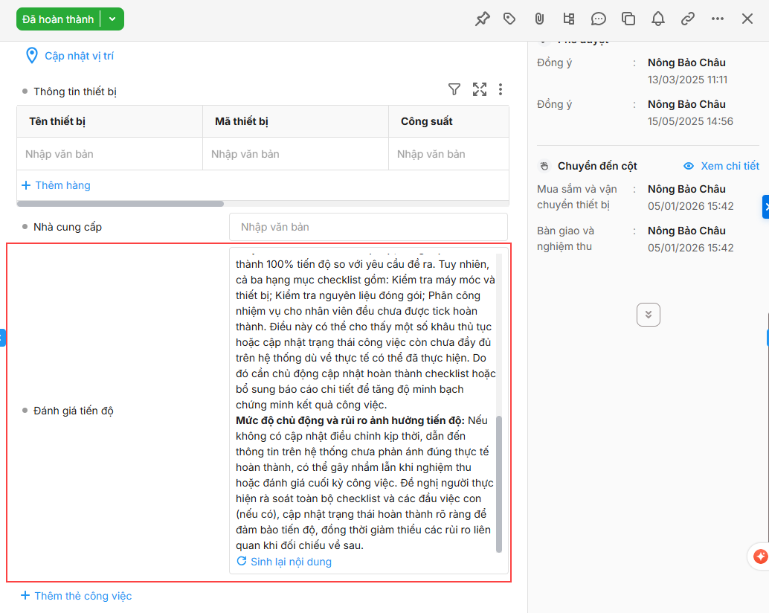
Task: Click the eye icon next to Xem chi tiết
Action: pyautogui.click(x=689, y=166)
